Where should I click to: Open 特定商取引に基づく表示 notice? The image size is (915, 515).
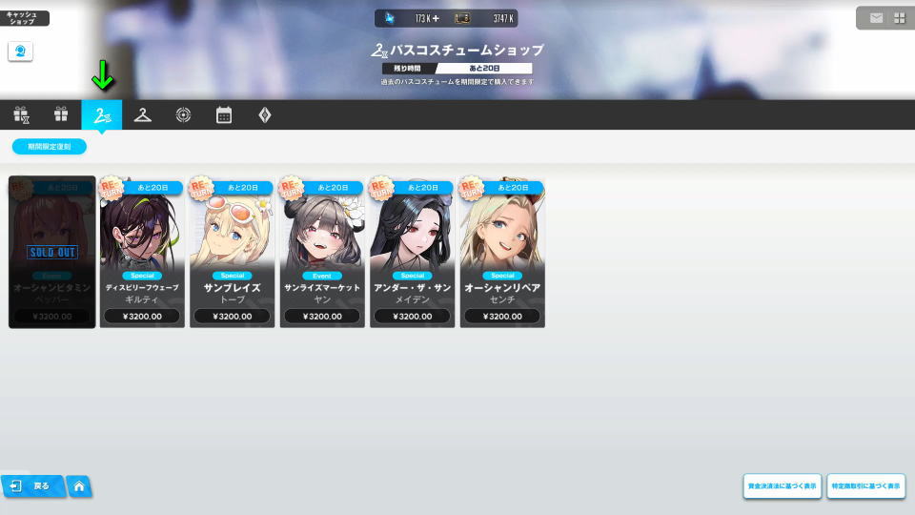click(865, 485)
